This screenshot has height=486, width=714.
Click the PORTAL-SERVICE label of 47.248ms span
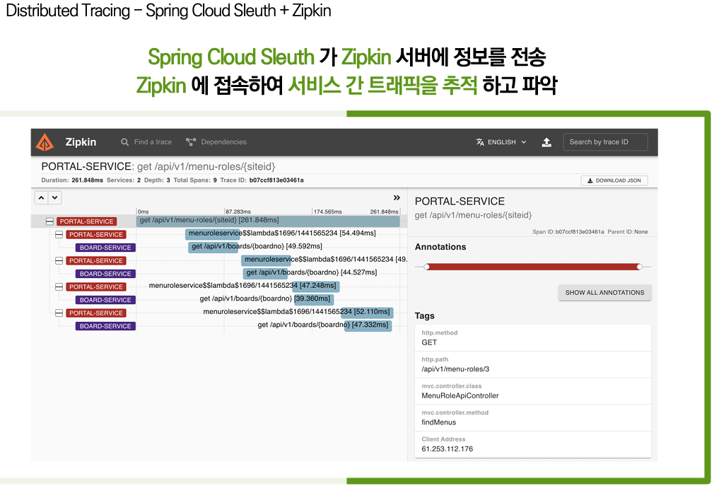point(96,287)
